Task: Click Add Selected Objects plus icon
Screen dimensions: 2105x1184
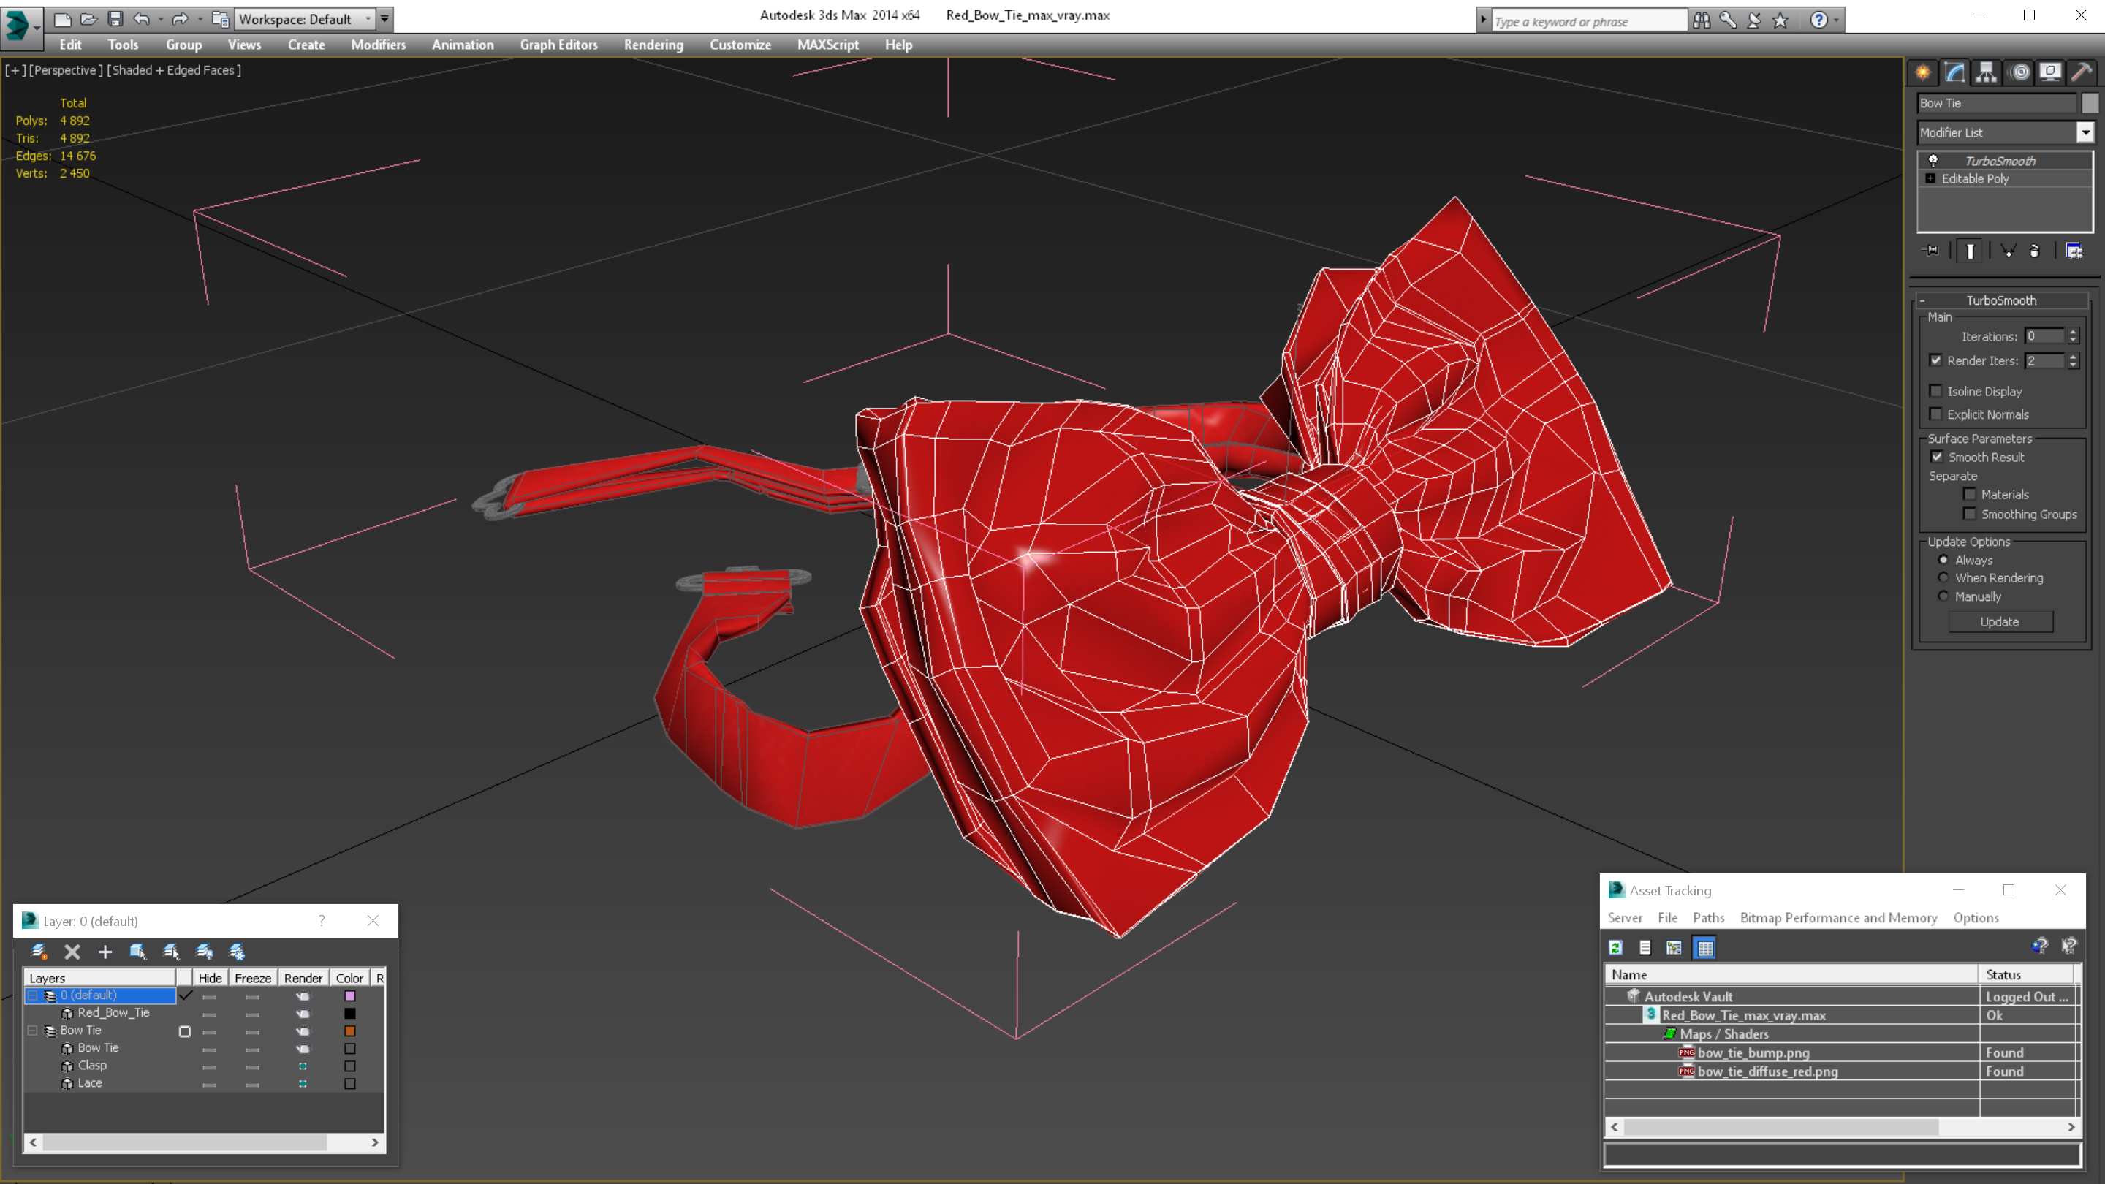Action: pyautogui.click(x=105, y=951)
